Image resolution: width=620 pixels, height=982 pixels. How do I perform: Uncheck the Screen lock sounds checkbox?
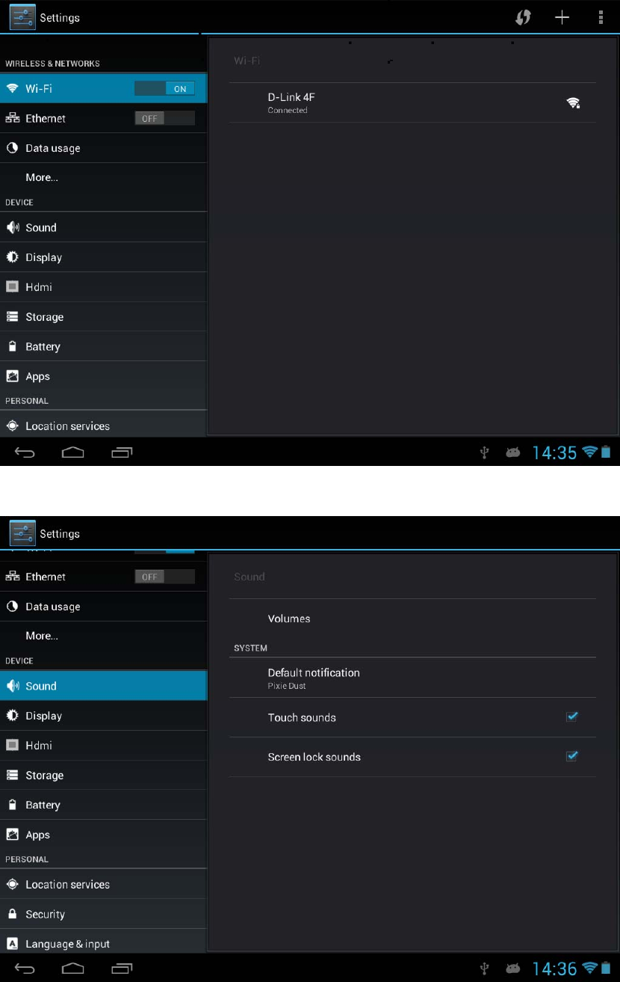(572, 756)
